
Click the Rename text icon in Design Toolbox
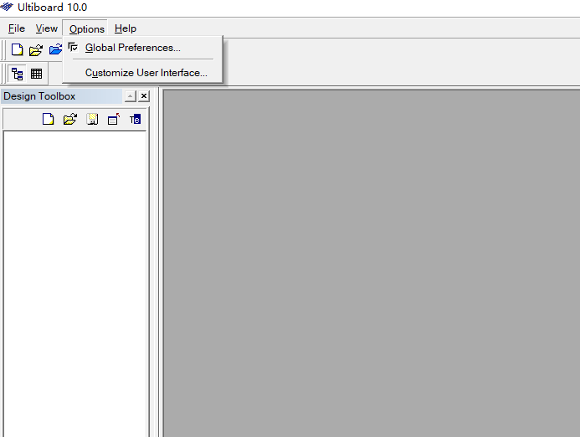click(x=135, y=119)
